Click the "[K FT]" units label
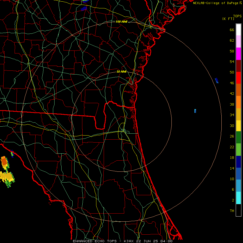 pyautogui.click(x=228, y=19)
